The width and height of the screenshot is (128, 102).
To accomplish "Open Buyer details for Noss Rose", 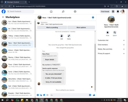I will [x=50, y=59].
